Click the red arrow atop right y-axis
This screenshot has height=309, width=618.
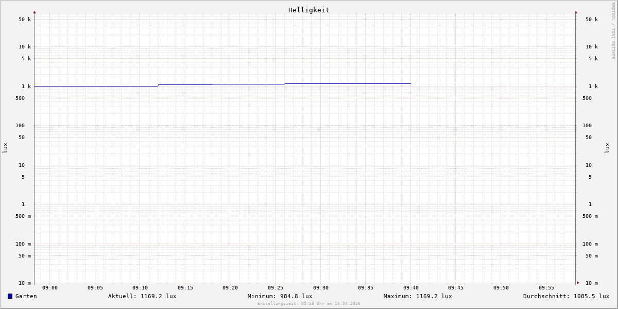576,12
